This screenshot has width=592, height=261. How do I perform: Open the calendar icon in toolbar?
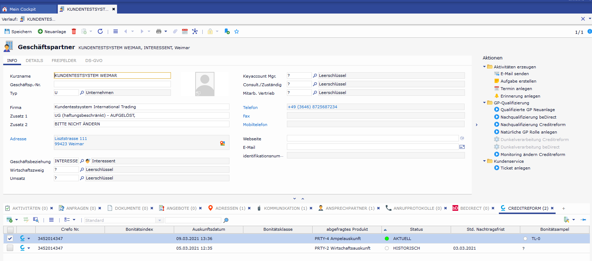(185, 31)
